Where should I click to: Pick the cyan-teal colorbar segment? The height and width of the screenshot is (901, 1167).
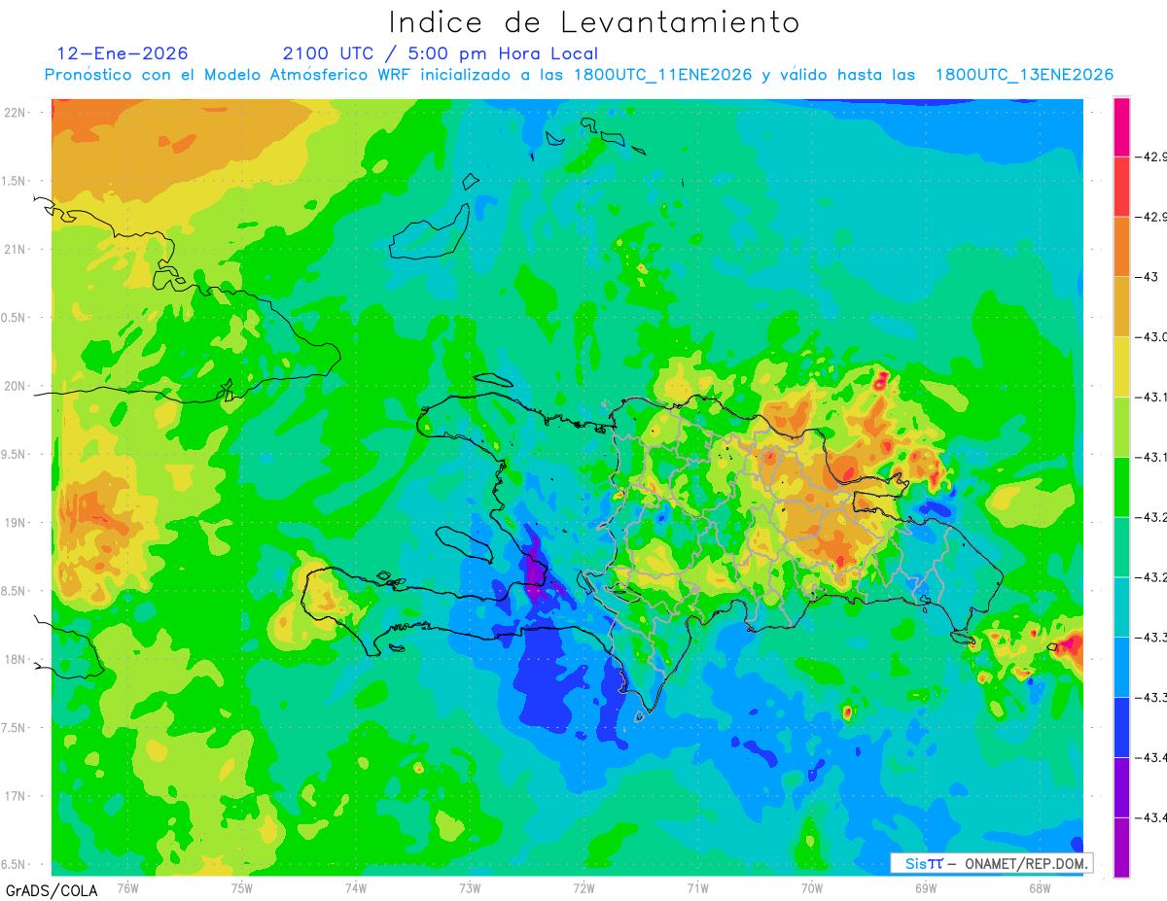(x=1121, y=607)
